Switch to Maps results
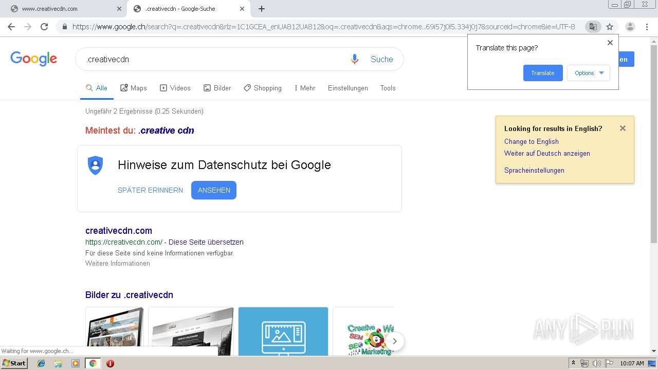Image resolution: width=658 pixels, height=370 pixels. (134, 88)
